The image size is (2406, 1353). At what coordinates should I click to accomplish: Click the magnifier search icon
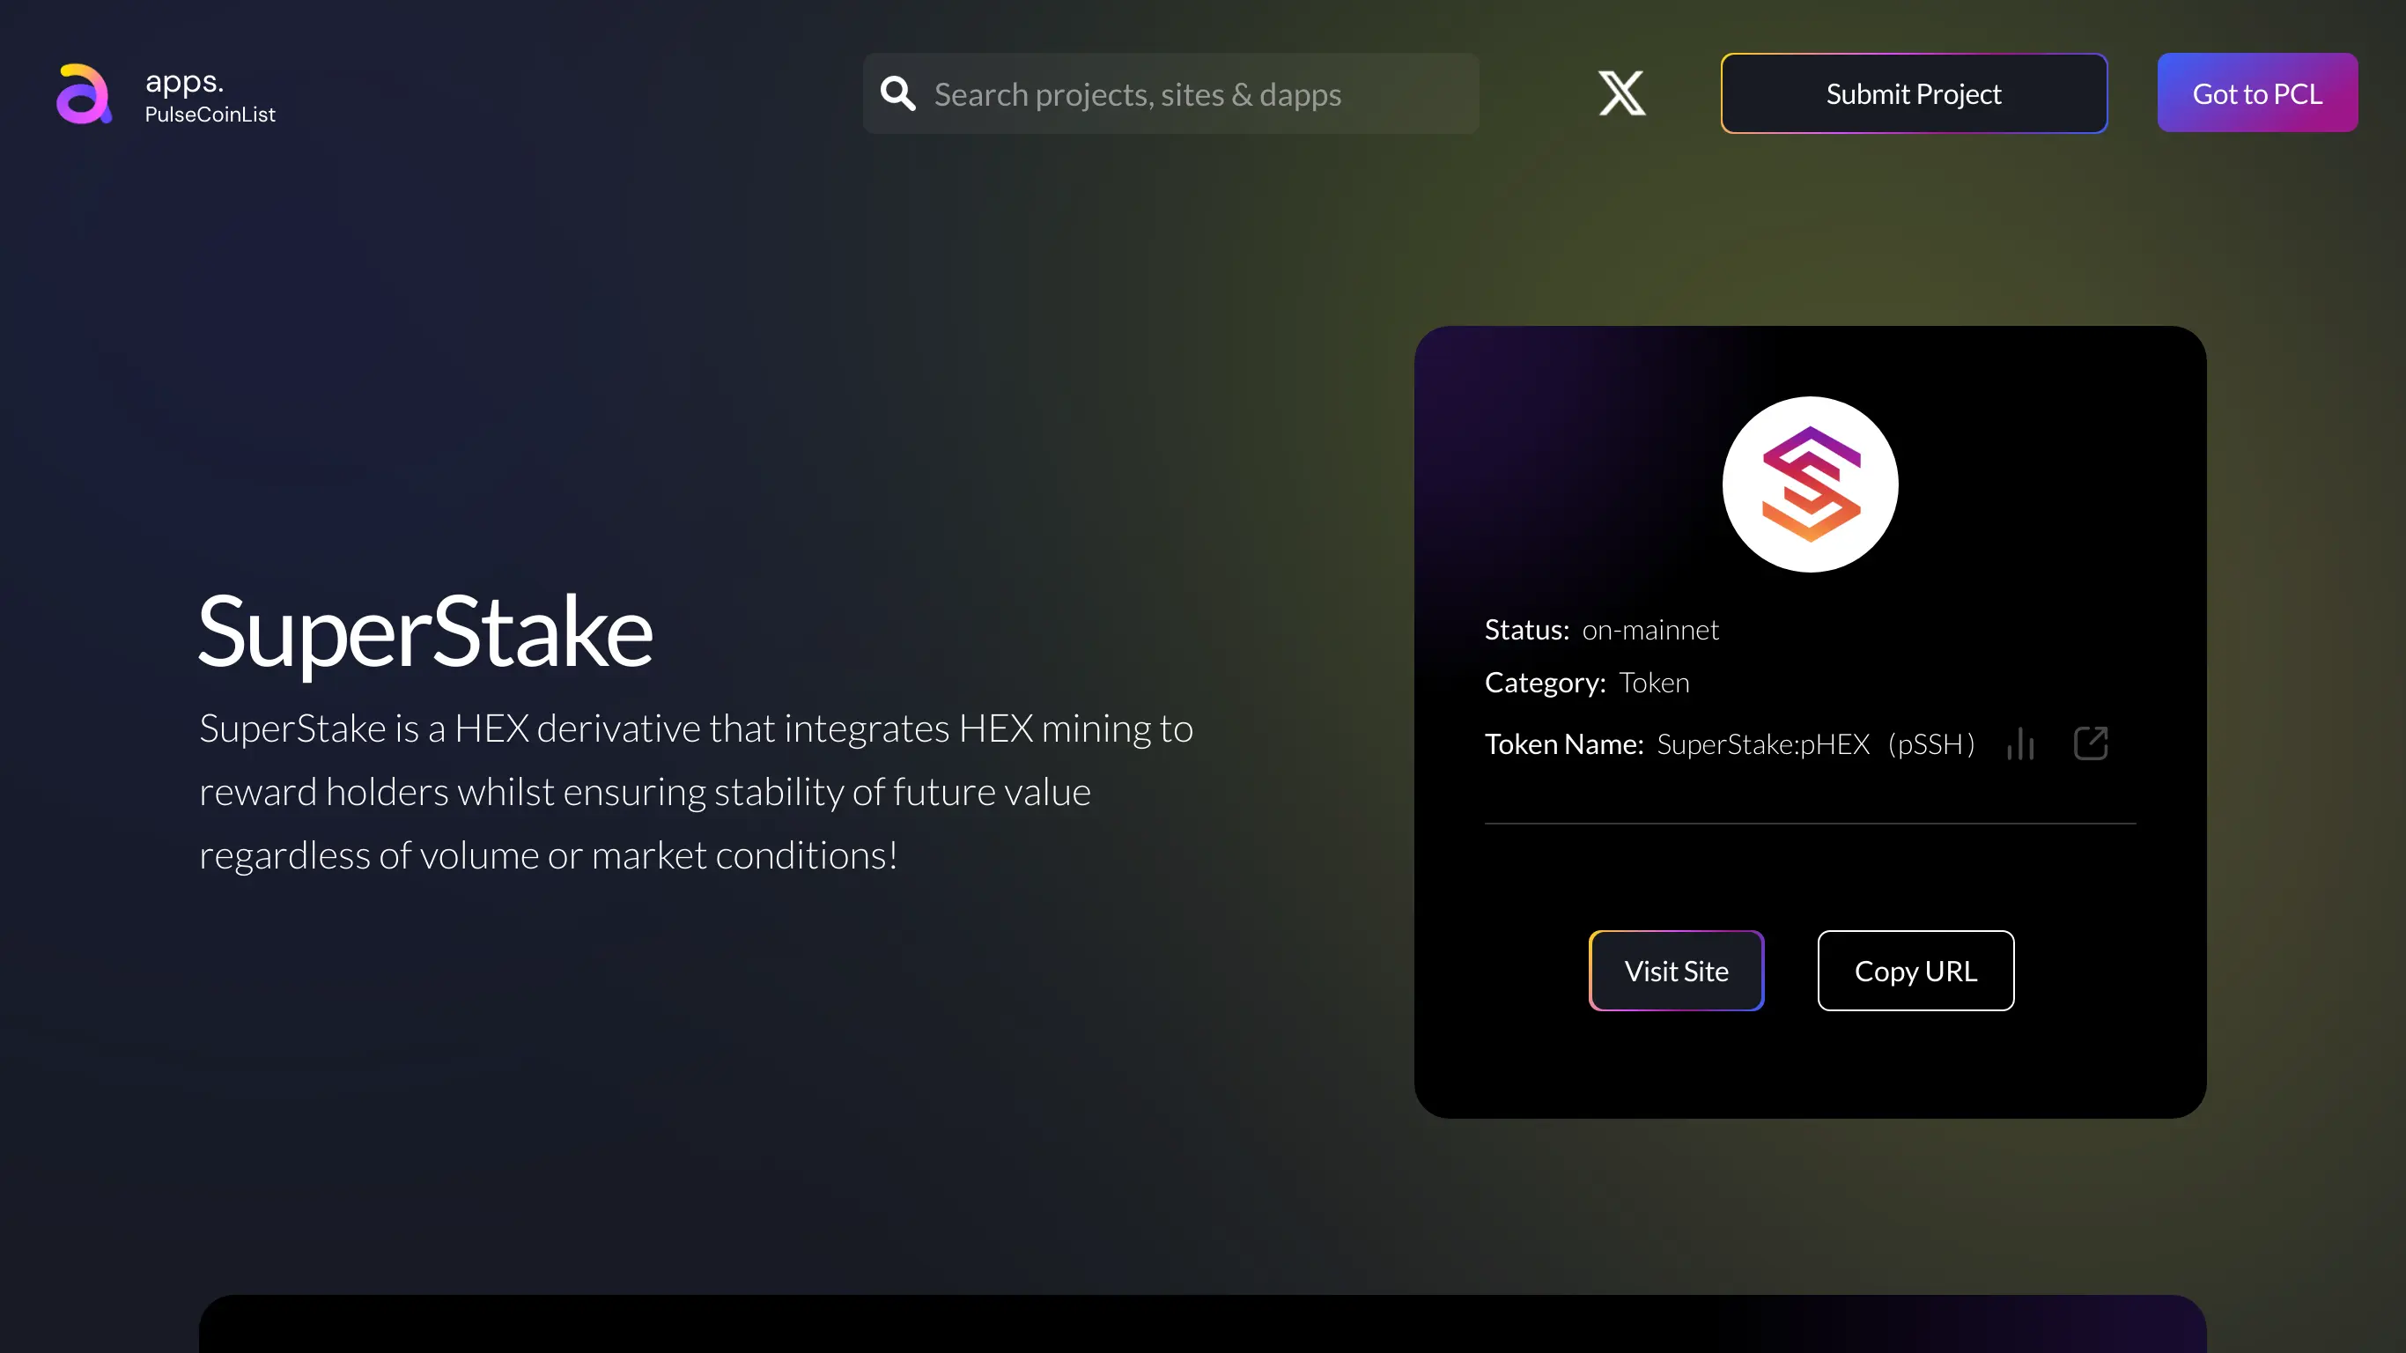click(897, 93)
